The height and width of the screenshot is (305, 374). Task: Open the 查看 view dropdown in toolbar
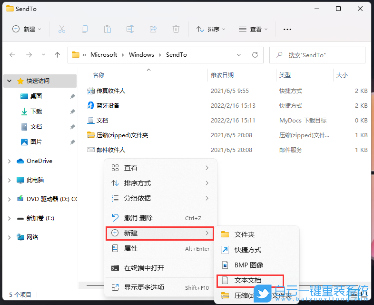pyautogui.click(x=253, y=29)
